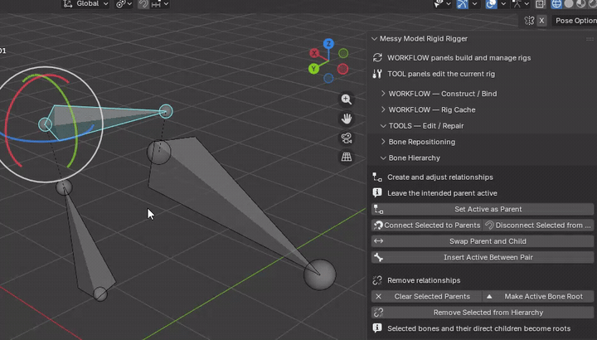Collapse the Messy Model Rigid Rigger panel

(374, 38)
